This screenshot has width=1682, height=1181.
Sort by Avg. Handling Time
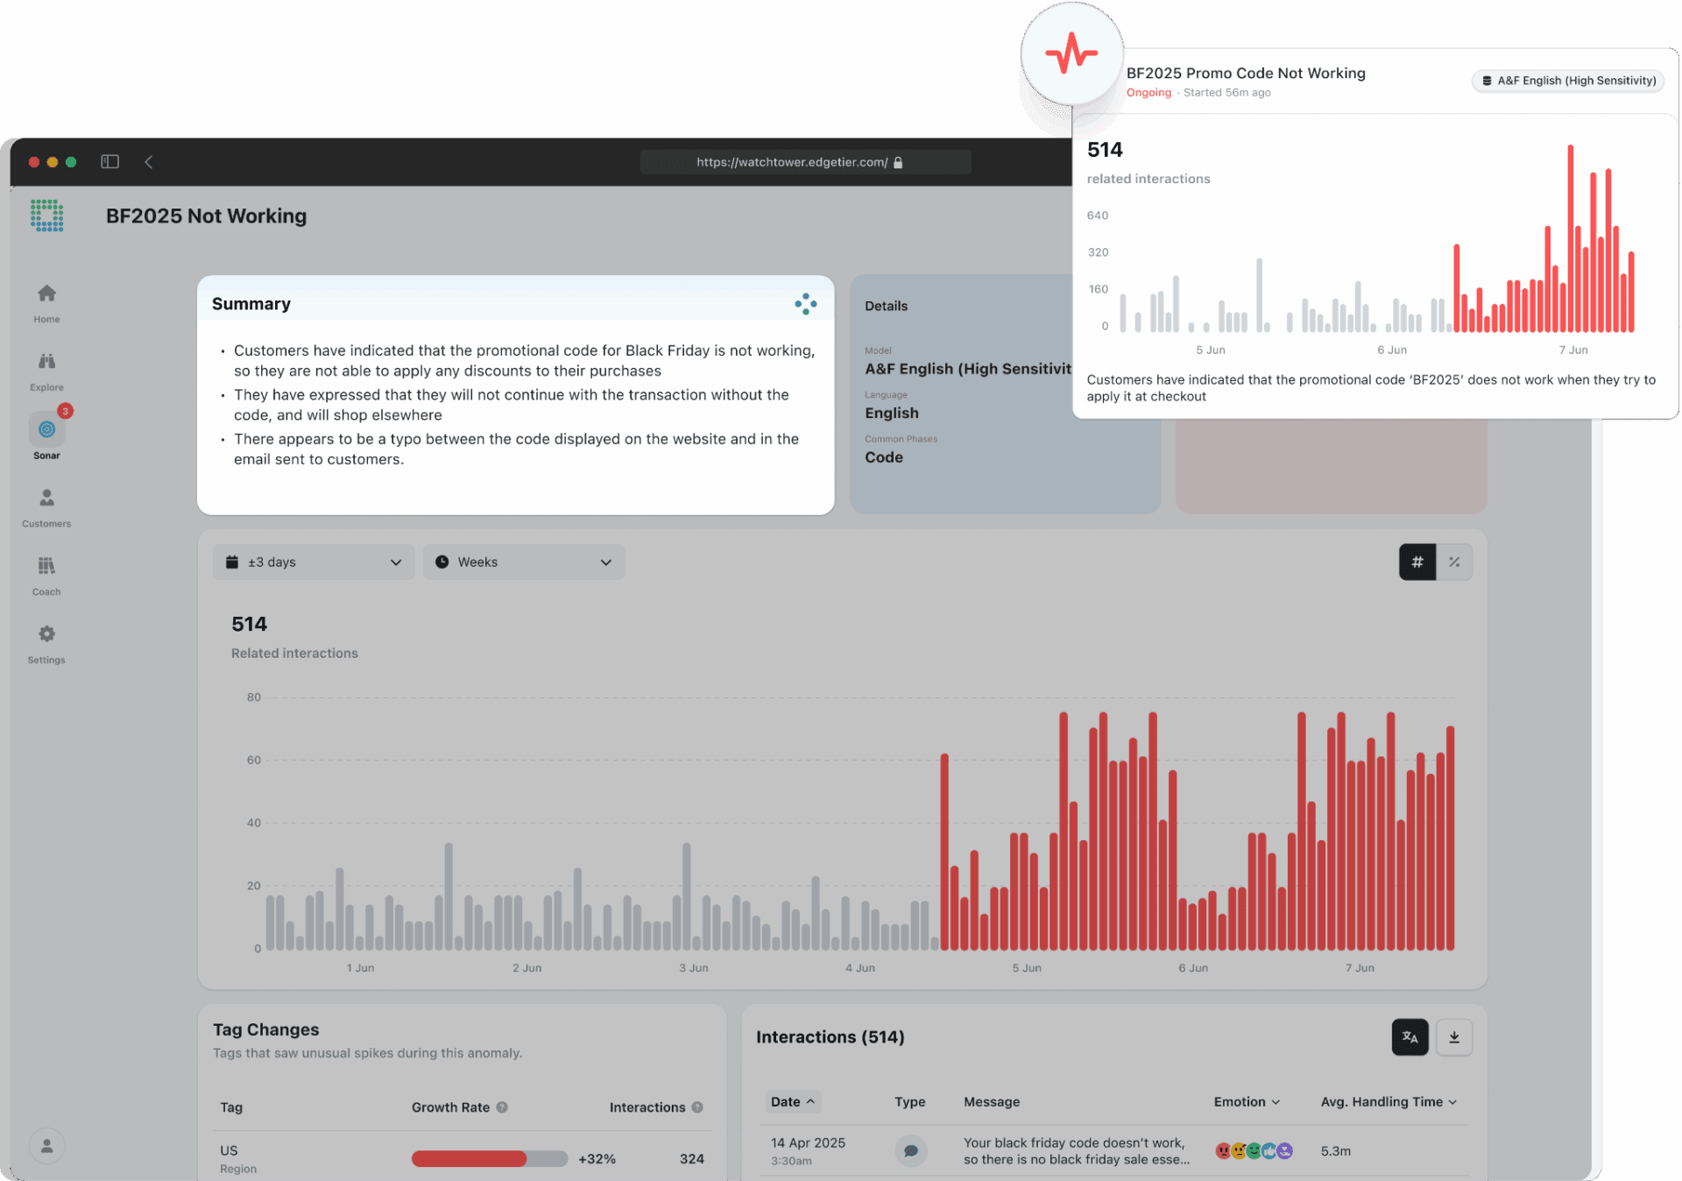(1389, 1102)
